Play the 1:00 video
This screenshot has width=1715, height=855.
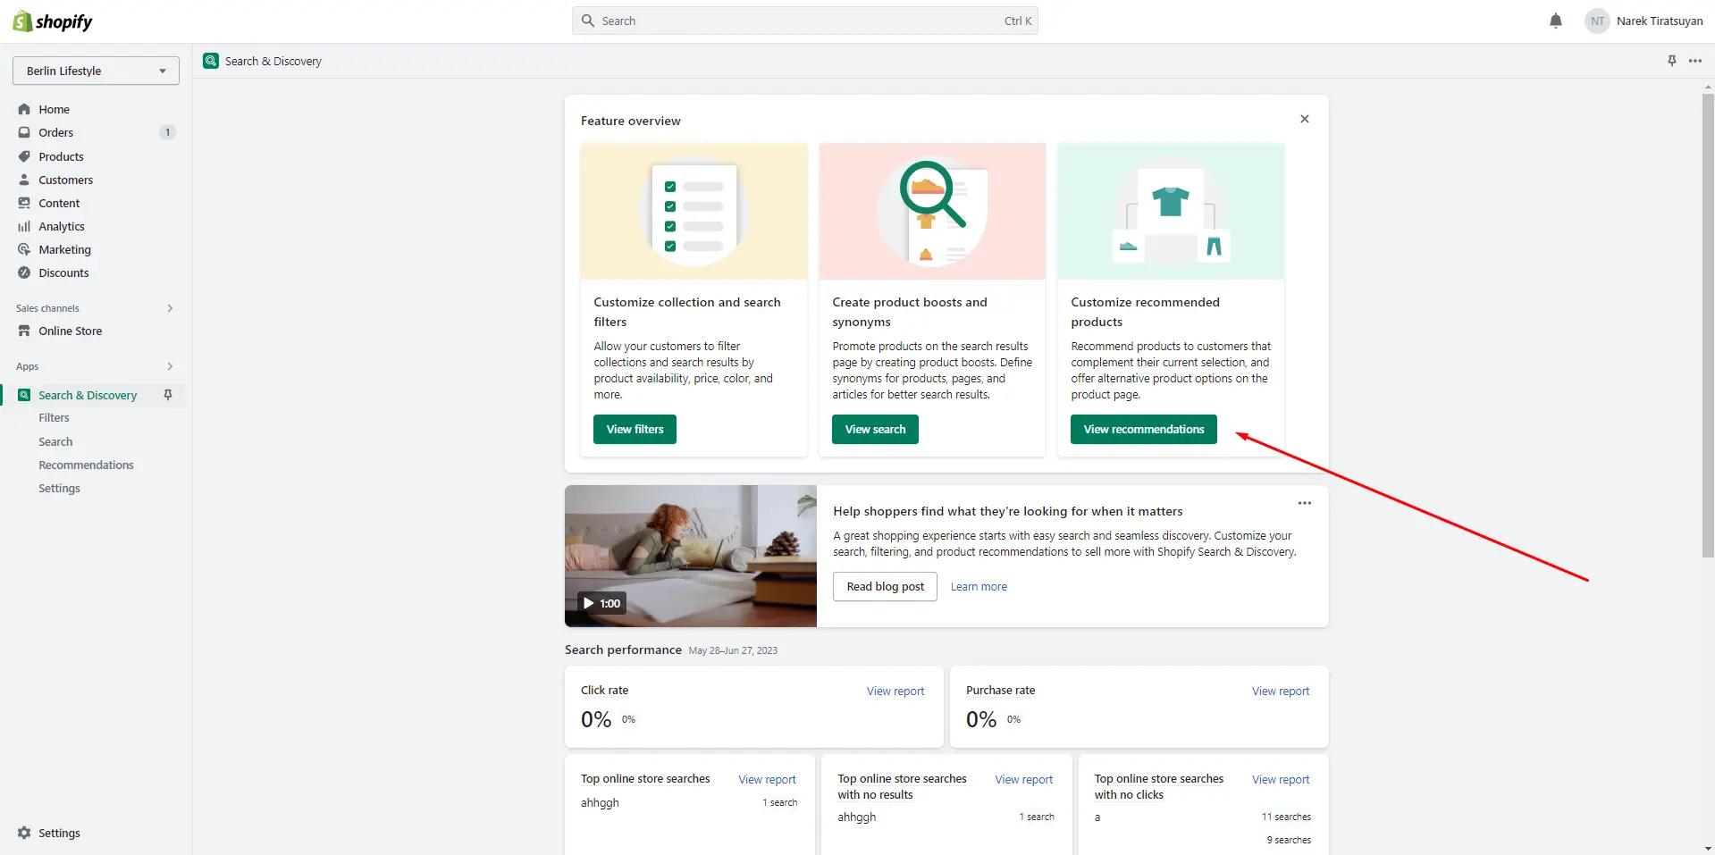pos(601,603)
